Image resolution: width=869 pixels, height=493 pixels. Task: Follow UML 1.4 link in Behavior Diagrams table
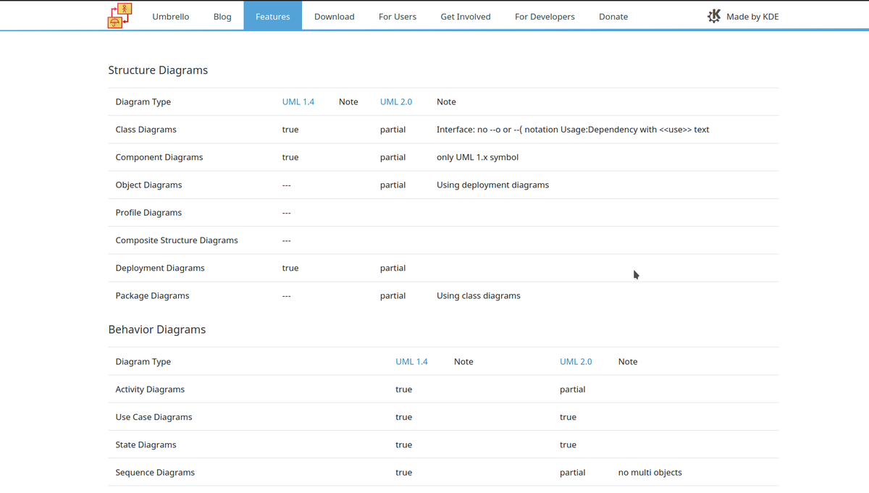pyautogui.click(x=411, y=362)
